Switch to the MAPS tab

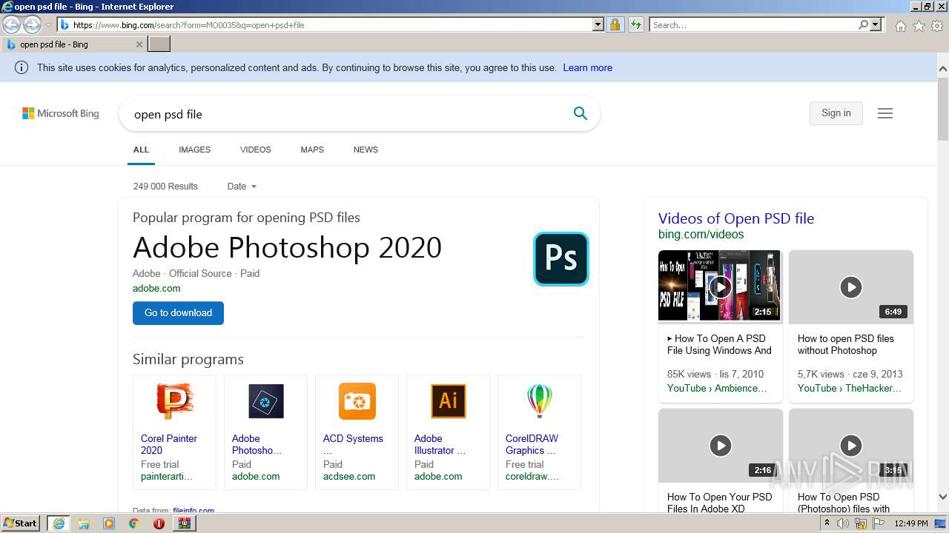pos(312,150)
